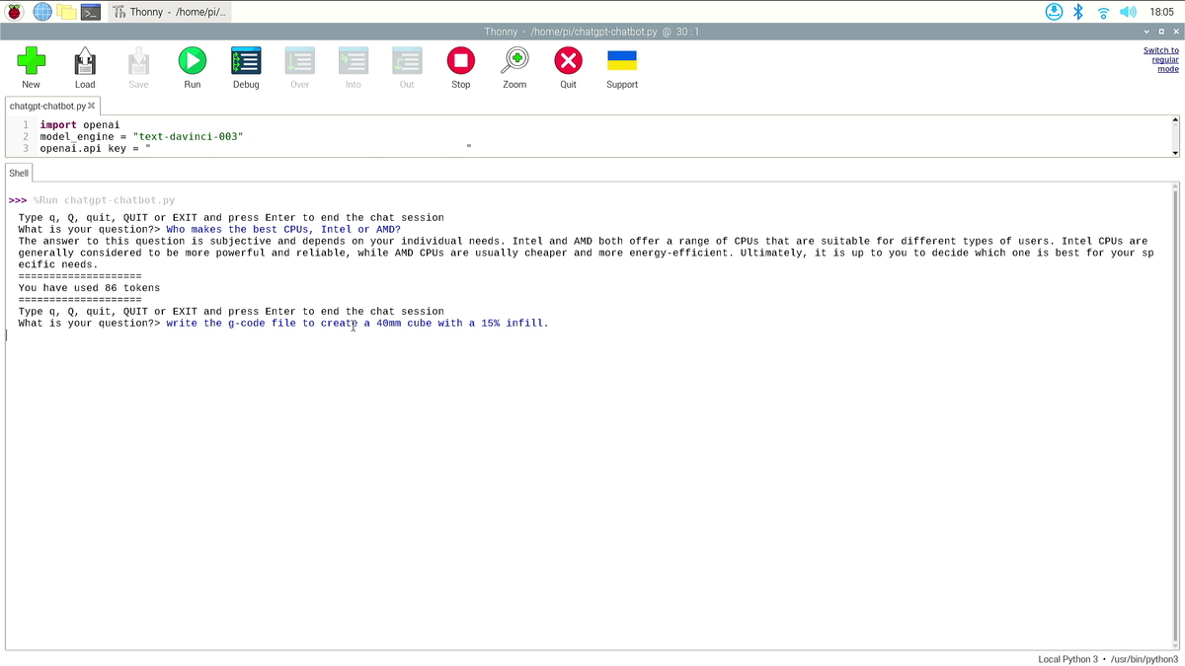
Task: Click the volume speaker tray icon
Action: pyautogui.click(x=1128, y=12)
